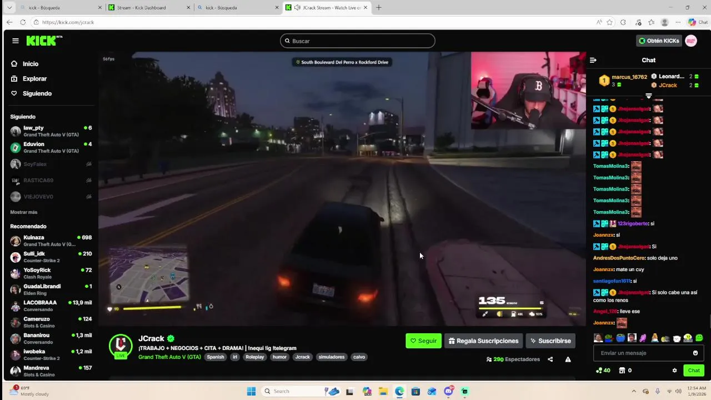Viewport: 711px width, 400px height.
Task: Open the chat settings gear
Action: pos(675,371)
